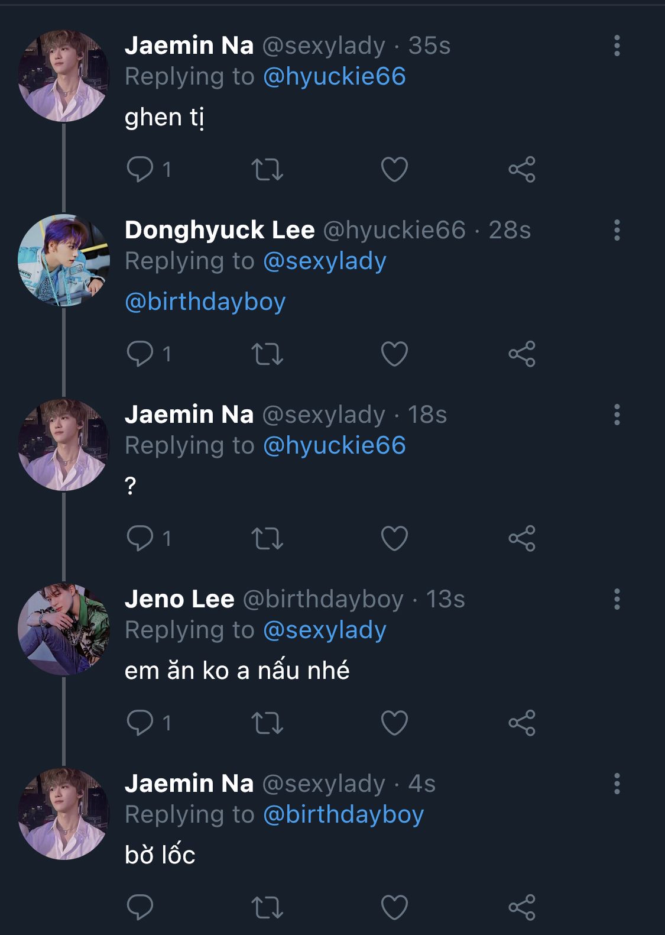The height and width of the screenshot is (935, 665).
Task: Retweet Jaemin's "ghen tị" tweet
Action: point(267,170)
